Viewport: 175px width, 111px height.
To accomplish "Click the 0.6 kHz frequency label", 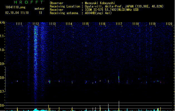I will point(2,105).
